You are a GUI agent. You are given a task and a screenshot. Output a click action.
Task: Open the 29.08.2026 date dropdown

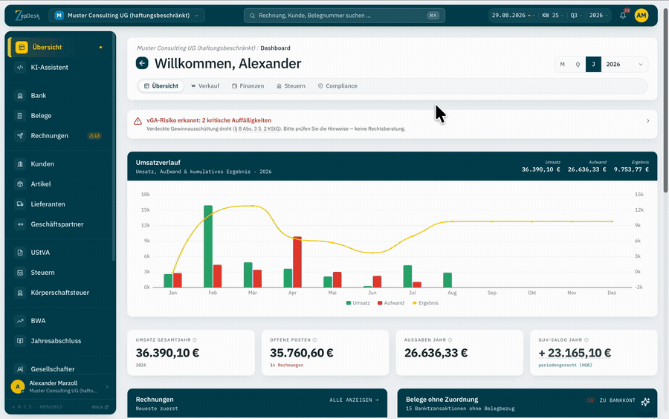pyautogui.click(x=513, y=16)
